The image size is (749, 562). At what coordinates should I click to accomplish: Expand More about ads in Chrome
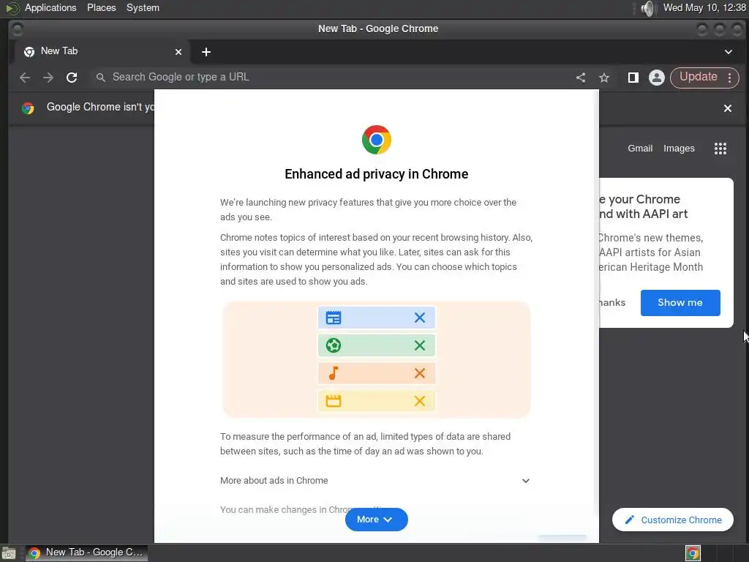tap(375, 481)
